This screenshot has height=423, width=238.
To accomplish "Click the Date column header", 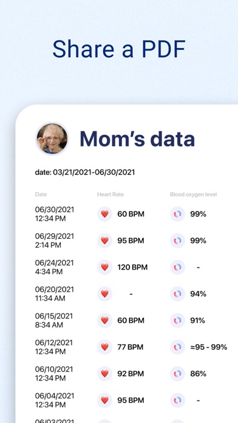I will (x=41, y=194).
